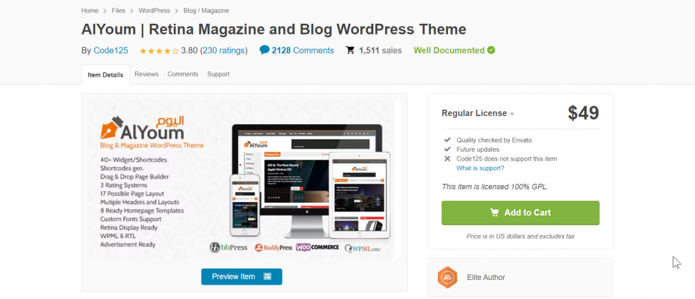The height and width of the screenshot is (299, 695).
Task: Click 'This item is licensed 100% GPL' text
Action: (495, 186)
